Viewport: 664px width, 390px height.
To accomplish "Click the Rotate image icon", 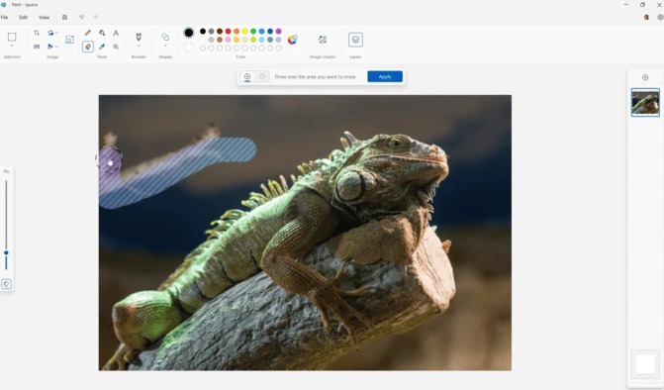I will (x=50, y=33).
